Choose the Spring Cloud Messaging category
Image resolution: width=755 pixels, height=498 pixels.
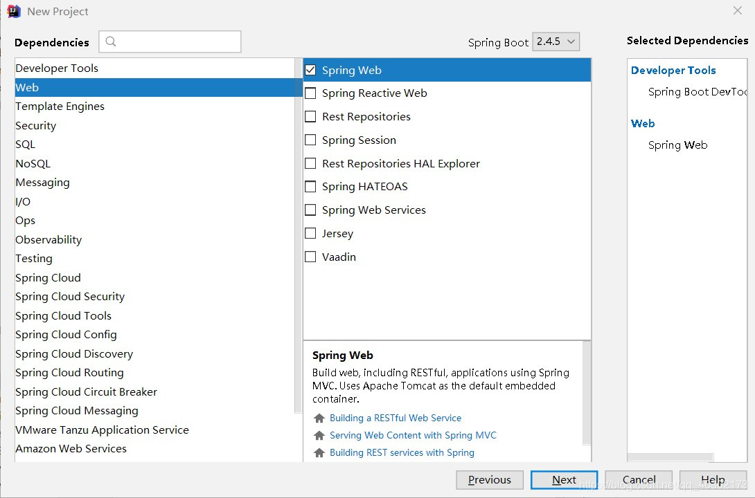[x=154, y=411]
